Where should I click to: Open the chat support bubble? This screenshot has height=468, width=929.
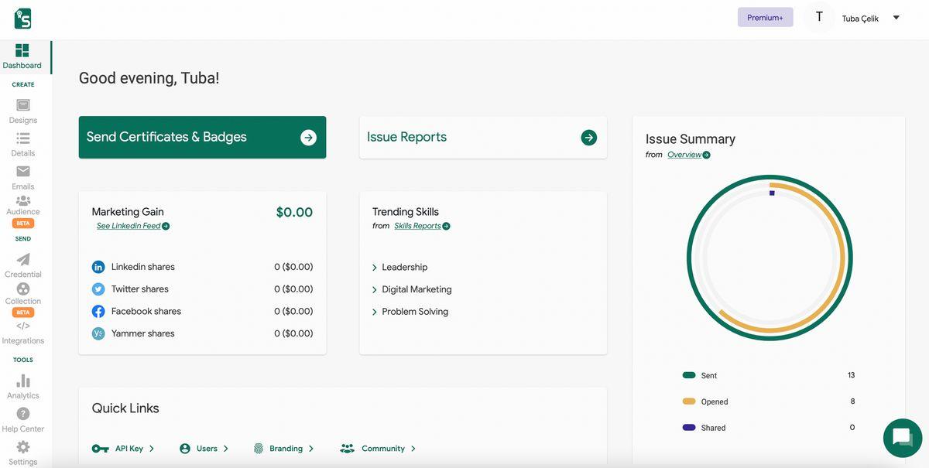tap(902, 438)
